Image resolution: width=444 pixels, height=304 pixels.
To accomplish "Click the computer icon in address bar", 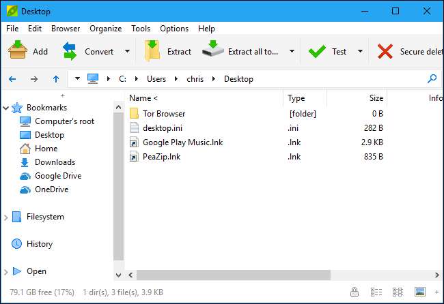I will click(x=93, y=78).
